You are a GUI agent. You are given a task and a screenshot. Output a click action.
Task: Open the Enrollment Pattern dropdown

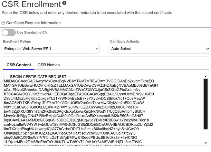51,49
